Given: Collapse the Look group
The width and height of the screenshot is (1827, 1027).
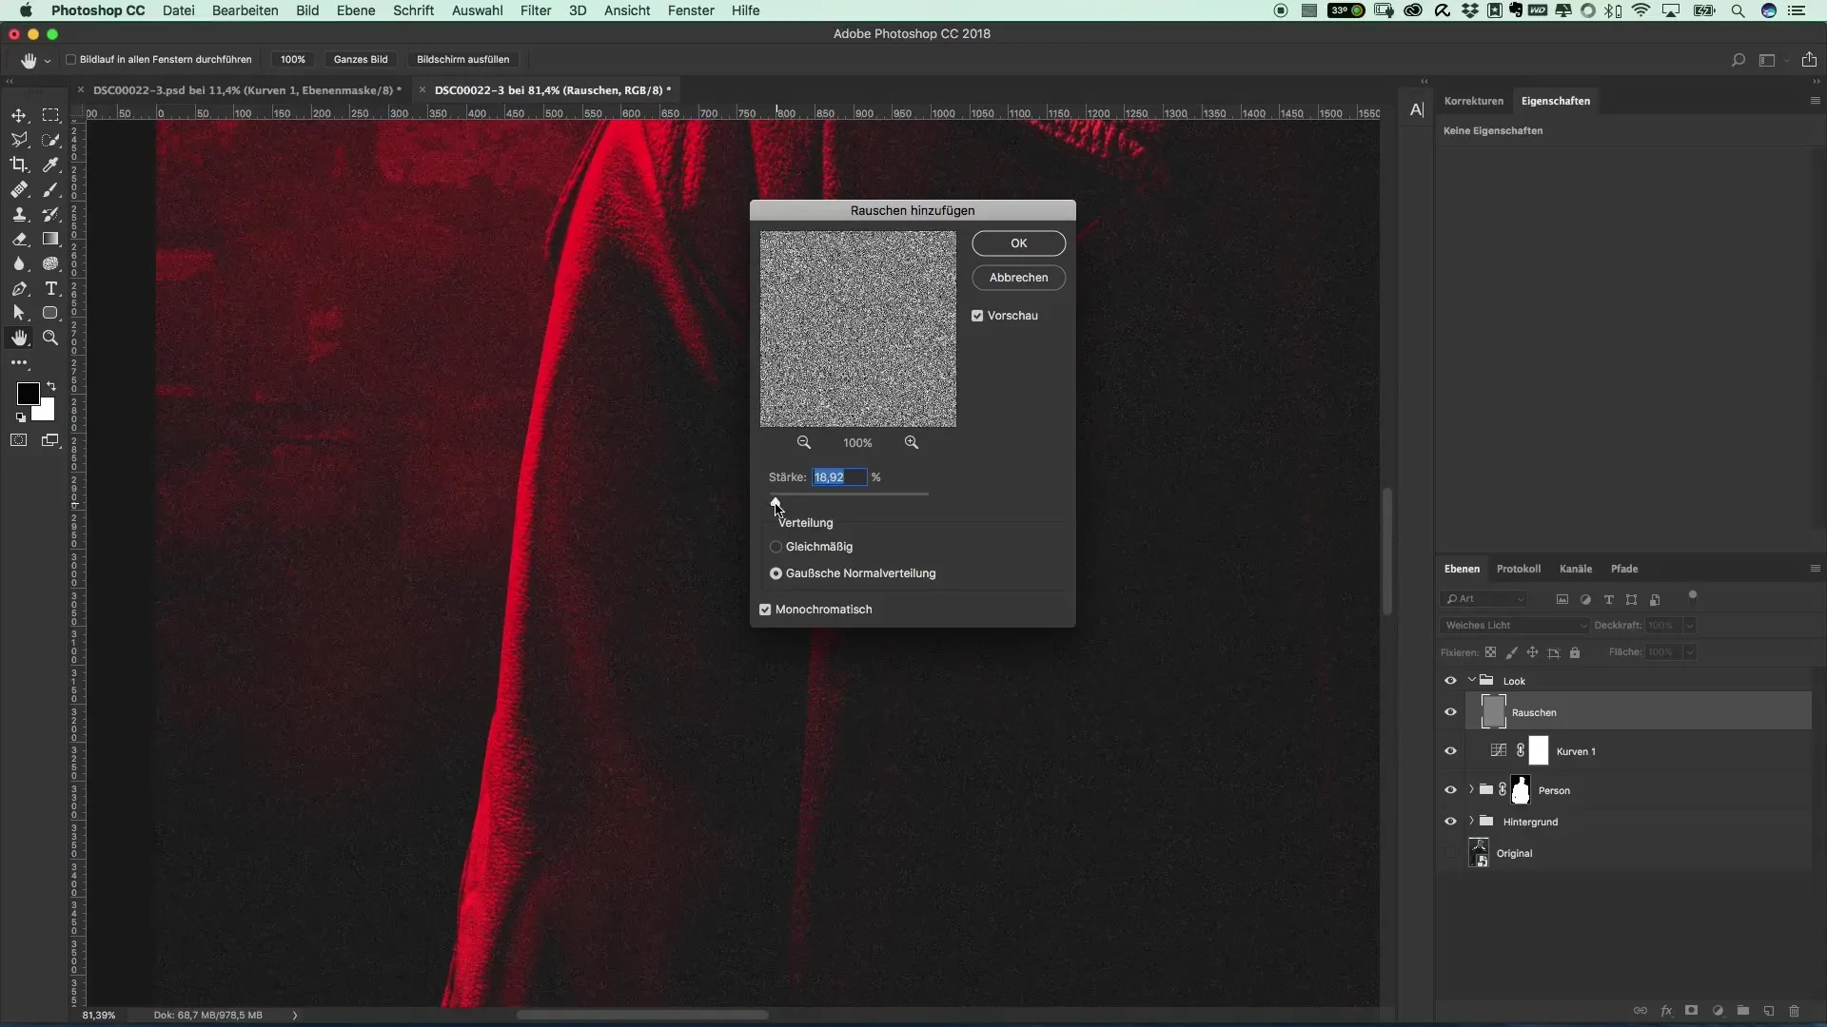Looking at the screenshot, I should pos(1471,680).
